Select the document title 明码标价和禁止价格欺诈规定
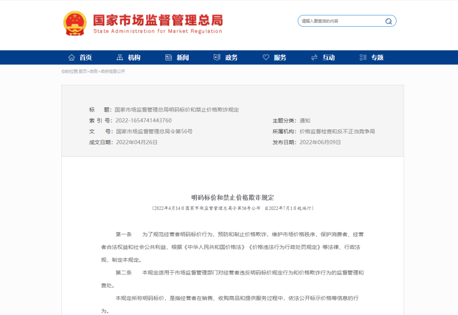 pos(233,197)
